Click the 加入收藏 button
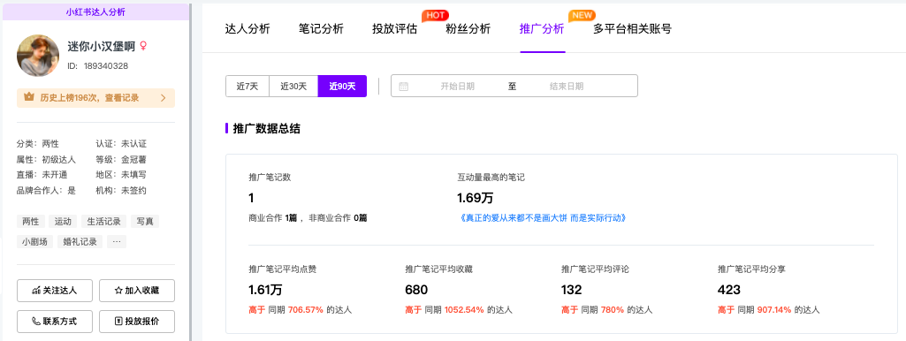Screen dimensions: 906x341 [x=137, y=290]
